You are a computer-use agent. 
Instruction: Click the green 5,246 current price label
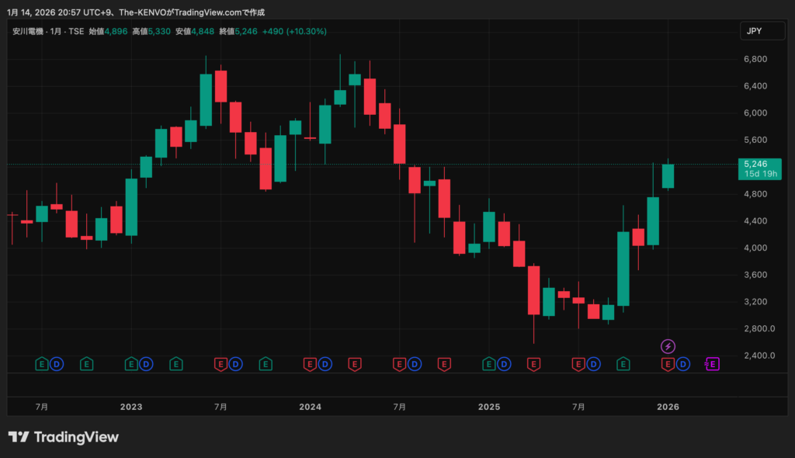coord(755,164)
